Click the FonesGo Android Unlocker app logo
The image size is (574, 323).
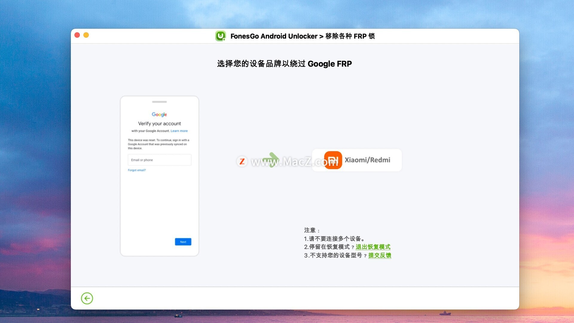pos(221,36)
